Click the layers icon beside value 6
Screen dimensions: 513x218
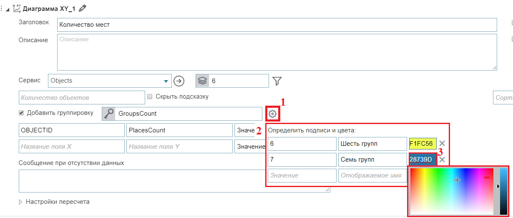click(x=202, y=81)
